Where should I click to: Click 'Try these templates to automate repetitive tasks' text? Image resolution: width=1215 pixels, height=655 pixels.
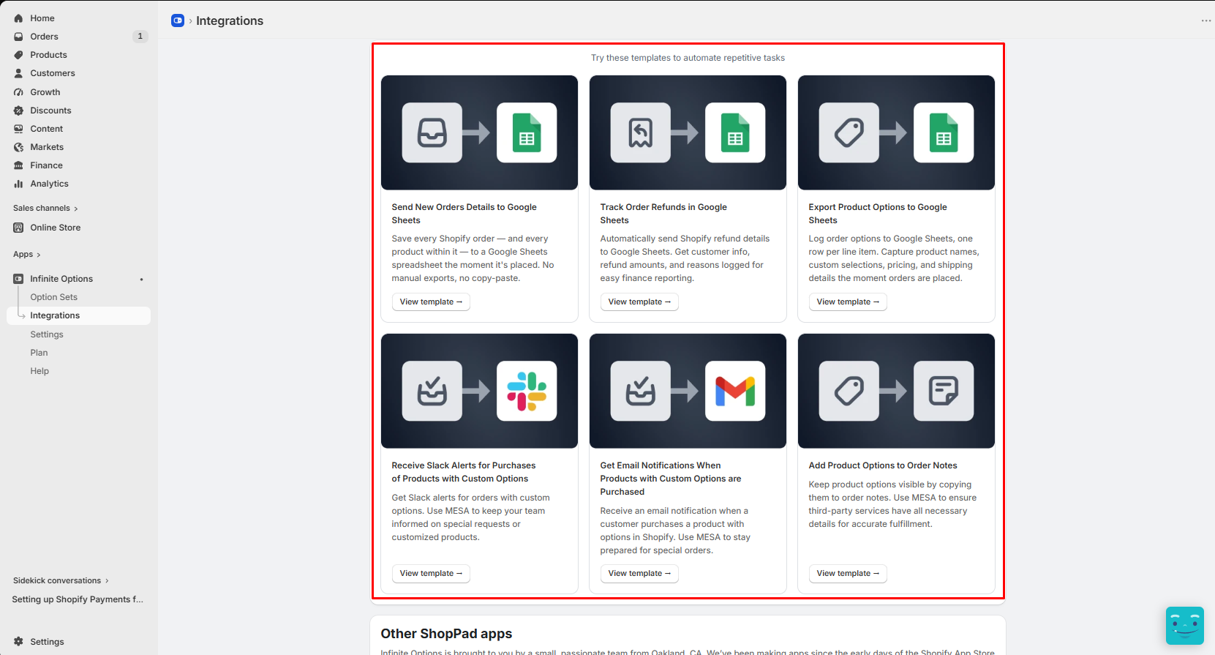pos(688,58)
